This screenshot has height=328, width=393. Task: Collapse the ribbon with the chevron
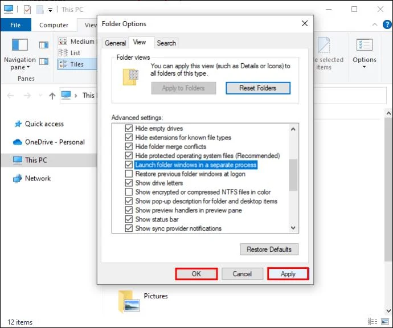tap(375, 24)
